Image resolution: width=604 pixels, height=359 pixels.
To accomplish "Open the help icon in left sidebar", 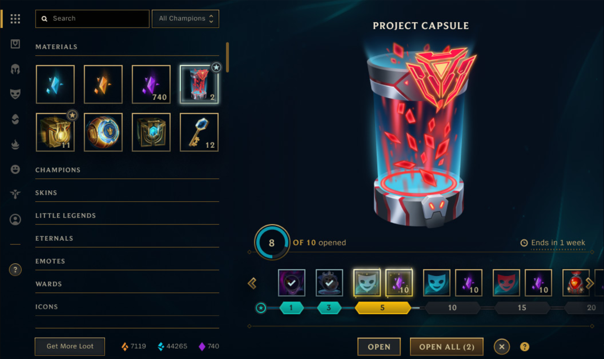I will coord(15,270).
